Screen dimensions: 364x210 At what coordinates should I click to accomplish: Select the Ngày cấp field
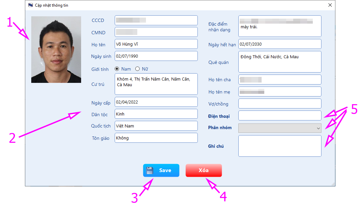tap(156, 102)
